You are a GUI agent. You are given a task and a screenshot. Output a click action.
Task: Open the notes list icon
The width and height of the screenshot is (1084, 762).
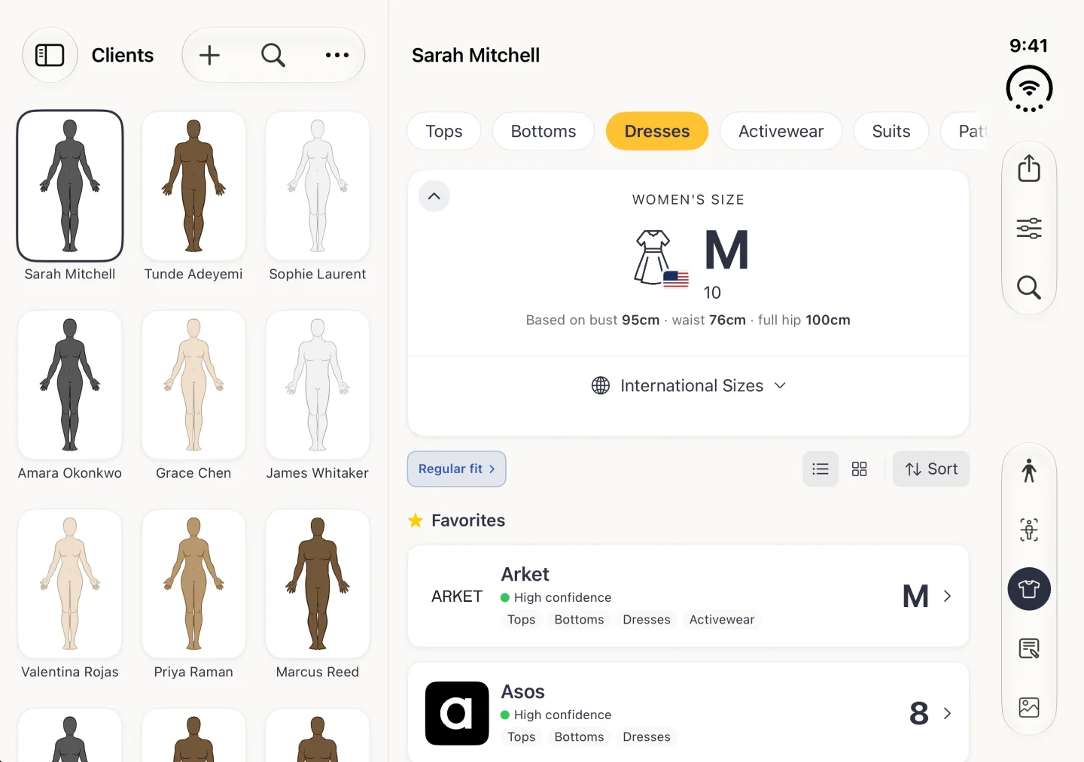point(1029,648)
